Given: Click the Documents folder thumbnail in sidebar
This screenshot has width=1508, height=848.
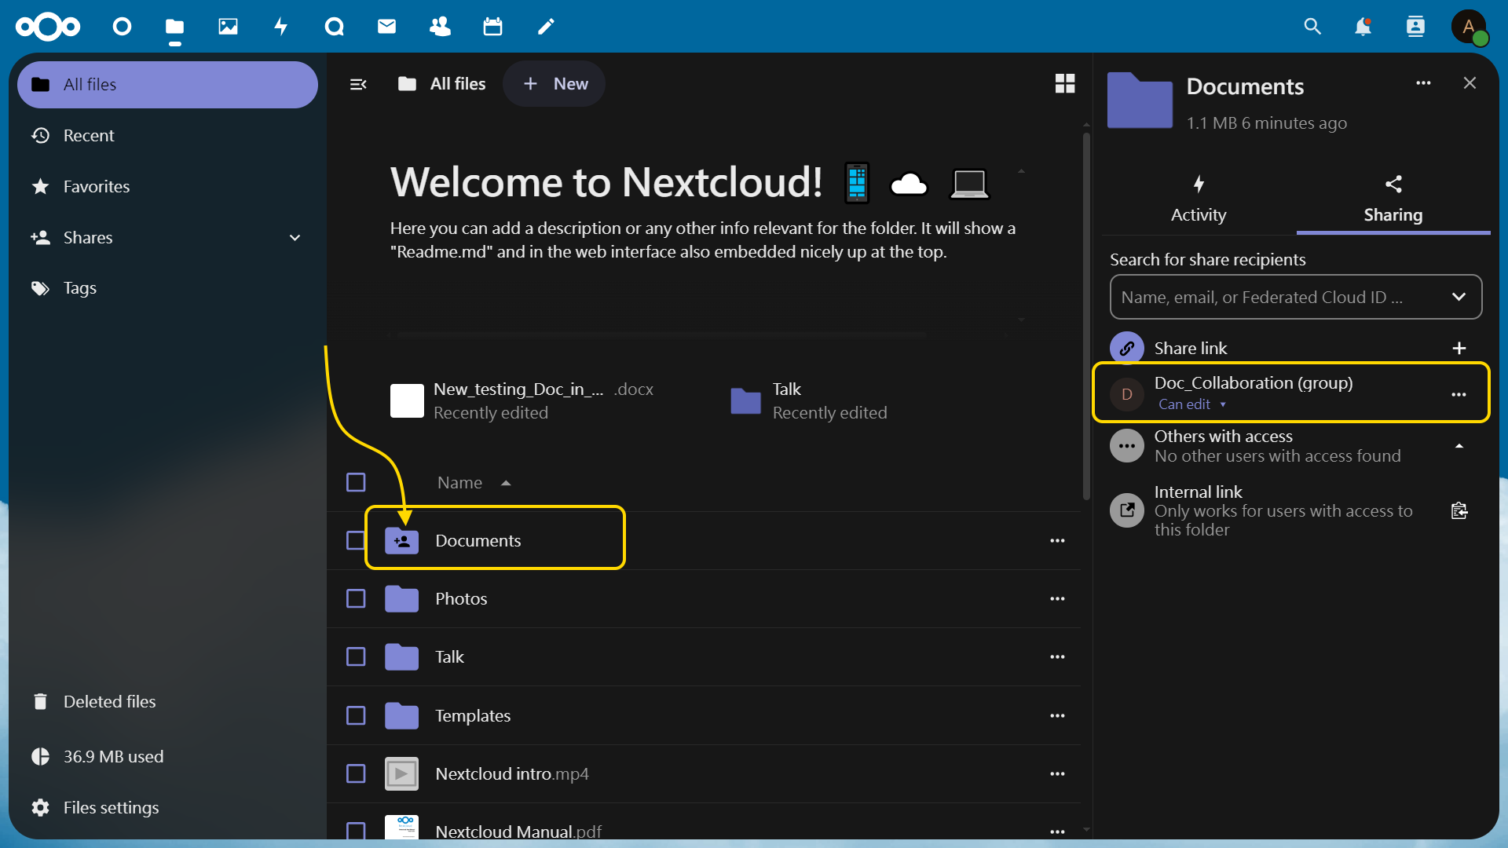Looking at the screenshot, I should pyautogui.click(x=1140, y=100).
